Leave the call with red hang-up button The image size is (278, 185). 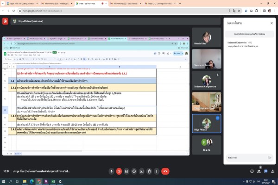[165, 171]
